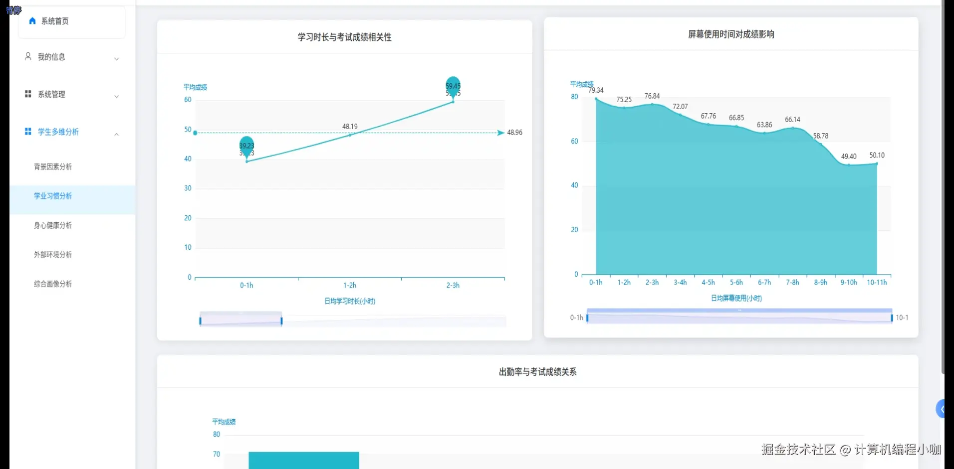Click the 59.45 marker pin on study chart
This screenshot has width=954, height=469.
click(x=453, y=87)
